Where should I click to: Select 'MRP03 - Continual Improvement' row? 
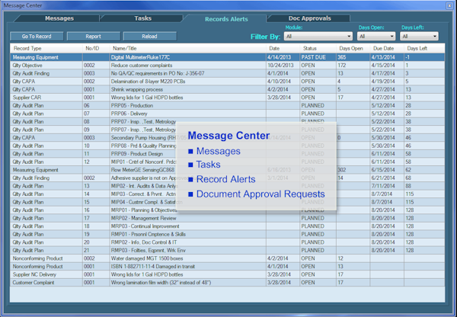227,226
